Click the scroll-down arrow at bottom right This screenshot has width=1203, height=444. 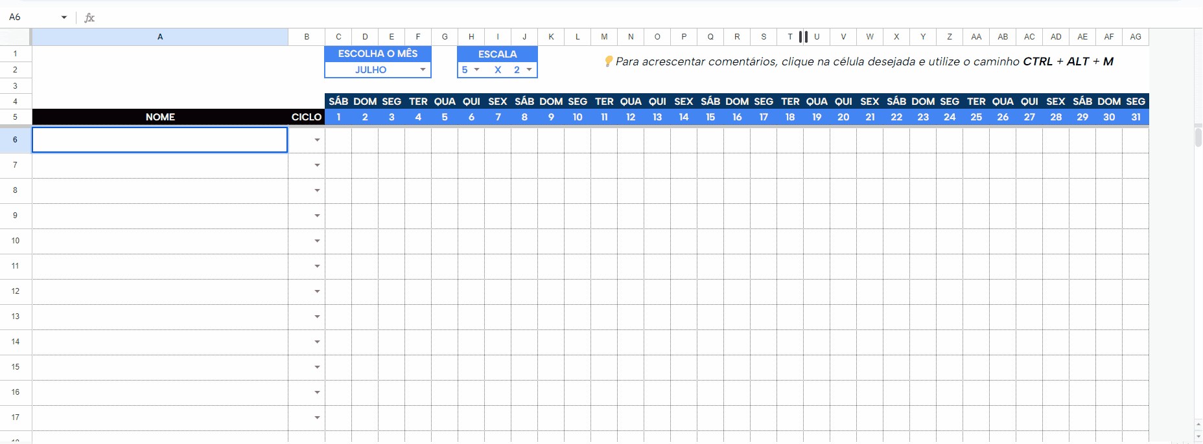tap(1198, 438)
